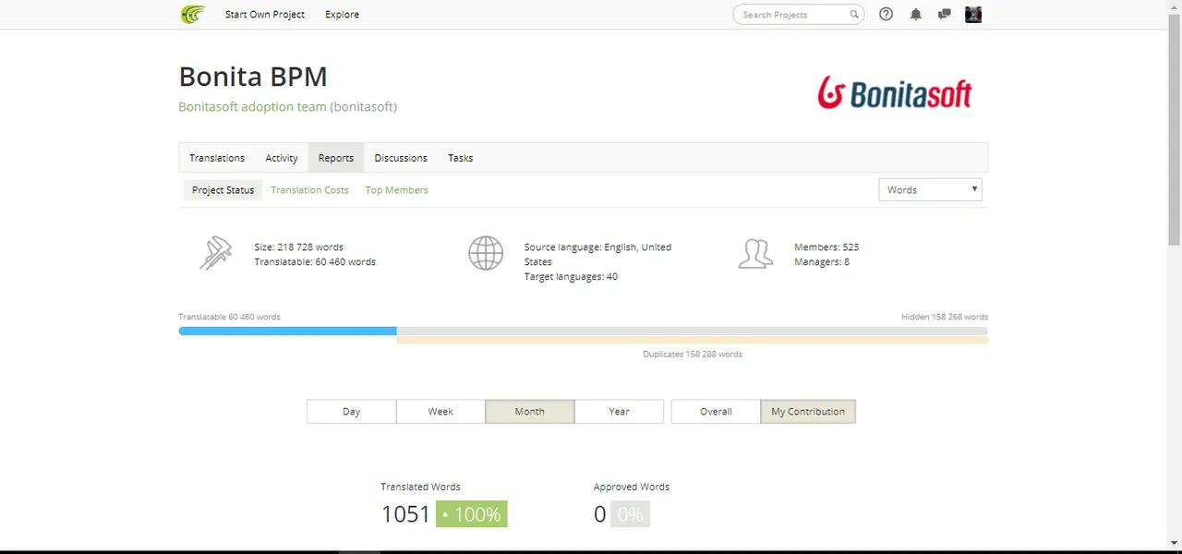Open the Explore link
This screenshot has height=554, width=1182.
342,14
